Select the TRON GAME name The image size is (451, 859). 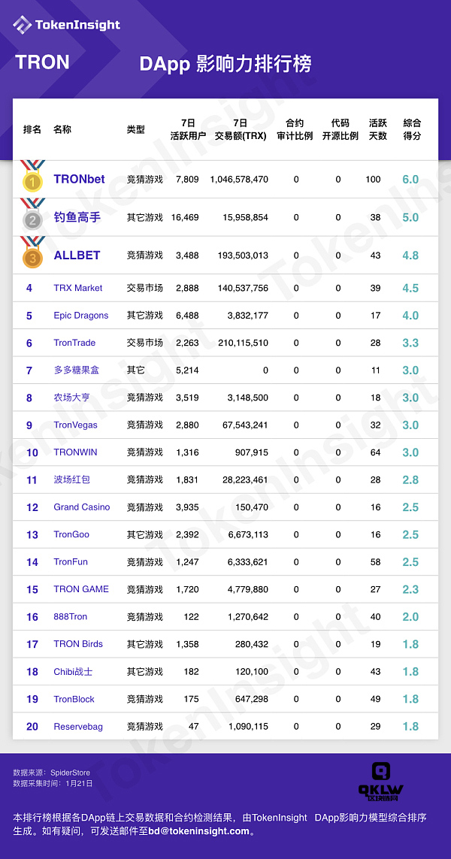81,589
